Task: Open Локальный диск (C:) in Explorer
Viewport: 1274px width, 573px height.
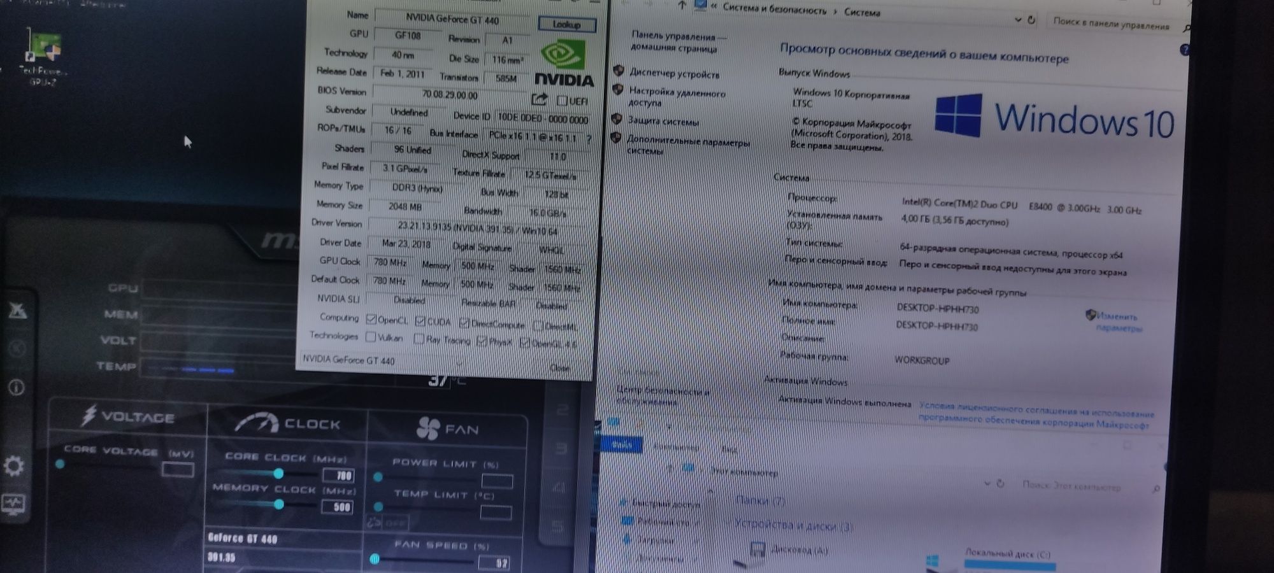Action: (1007, 554)
